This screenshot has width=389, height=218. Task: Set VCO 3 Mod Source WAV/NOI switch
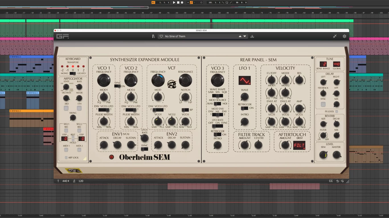(218, 104)
